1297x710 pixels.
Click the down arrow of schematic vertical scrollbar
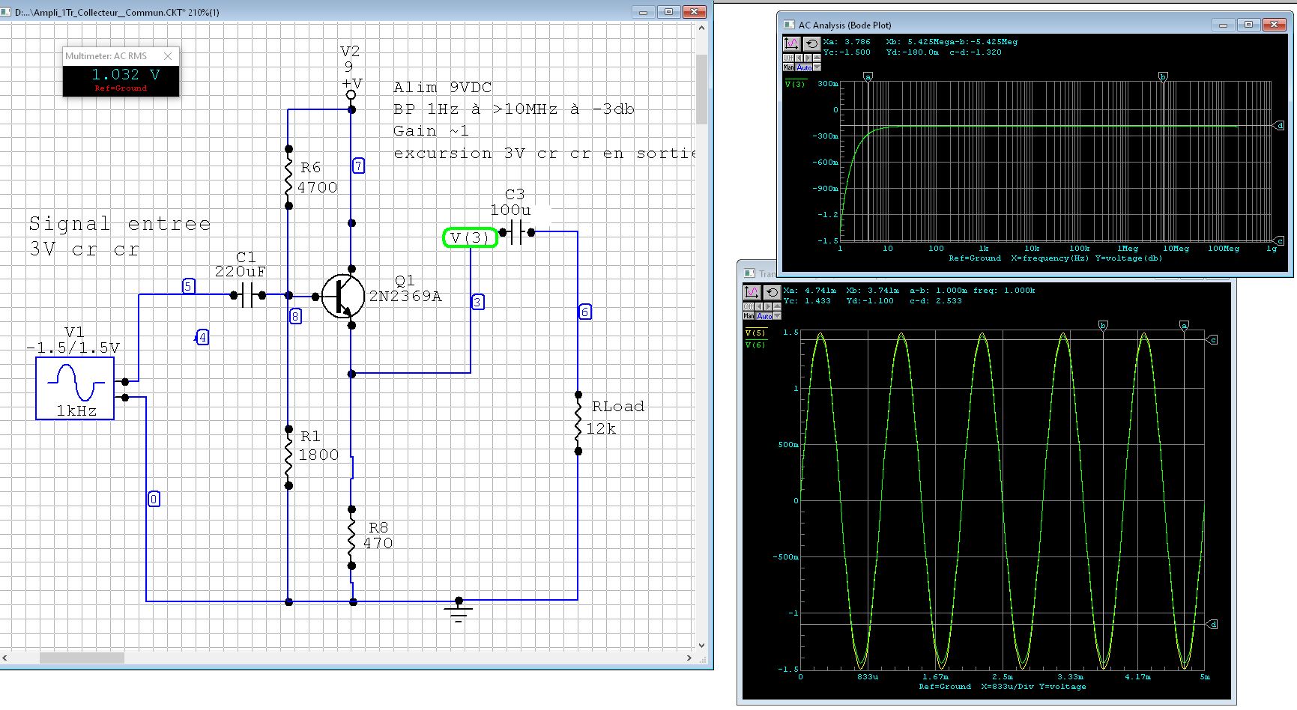[701, 645]
